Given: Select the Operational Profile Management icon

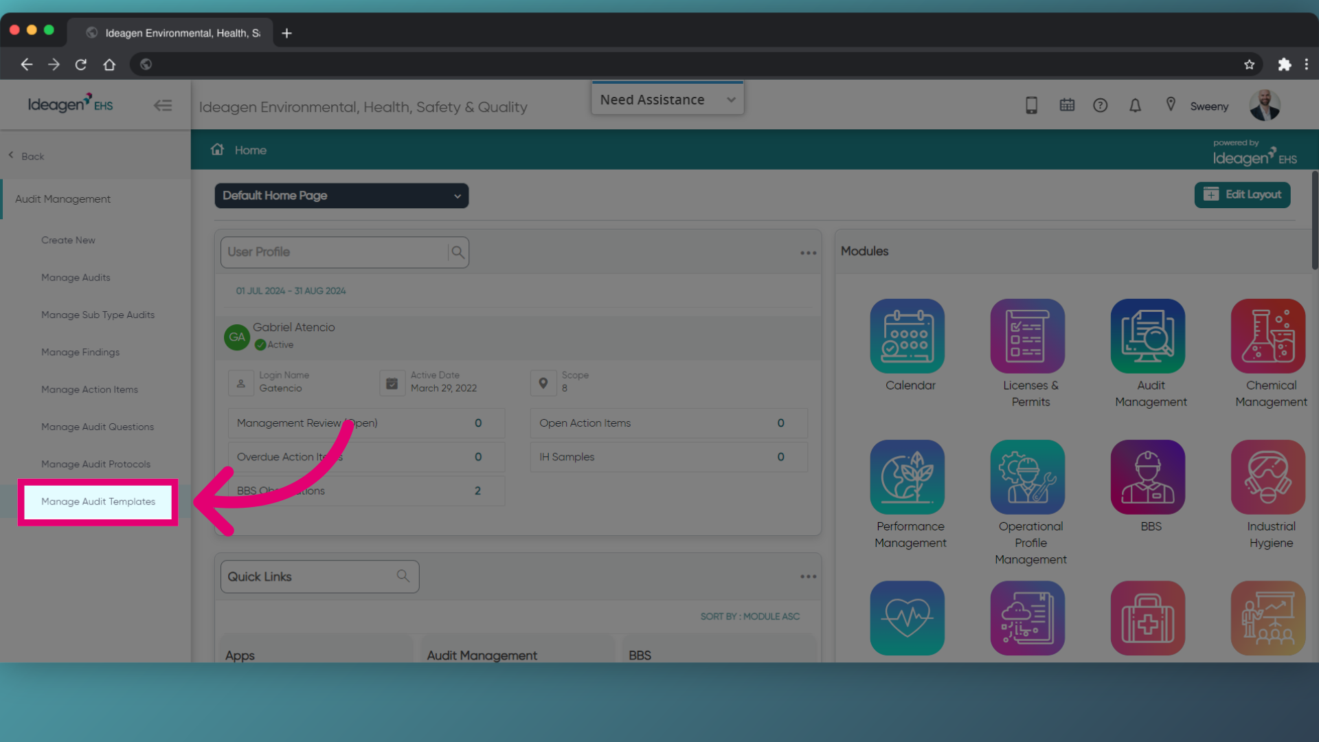Looking at the screenshot, I should pos(1027,477).
